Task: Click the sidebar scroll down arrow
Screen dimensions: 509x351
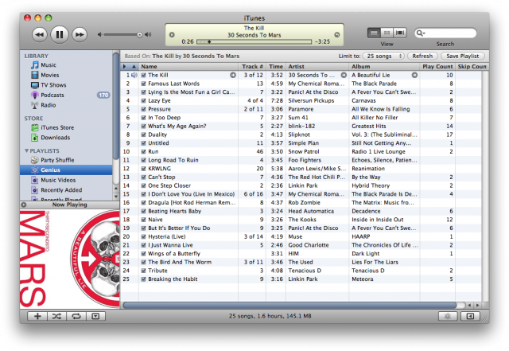Action: [116, 197]
